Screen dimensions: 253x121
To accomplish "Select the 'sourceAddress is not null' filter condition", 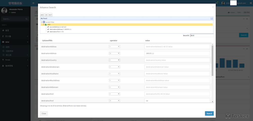I will click(57, 27).
